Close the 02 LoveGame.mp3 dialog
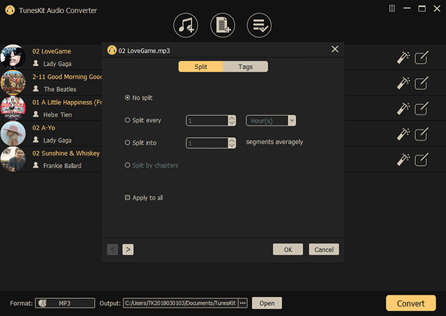Viewport: 446px width, 316px height. click(x=335, y=49)
